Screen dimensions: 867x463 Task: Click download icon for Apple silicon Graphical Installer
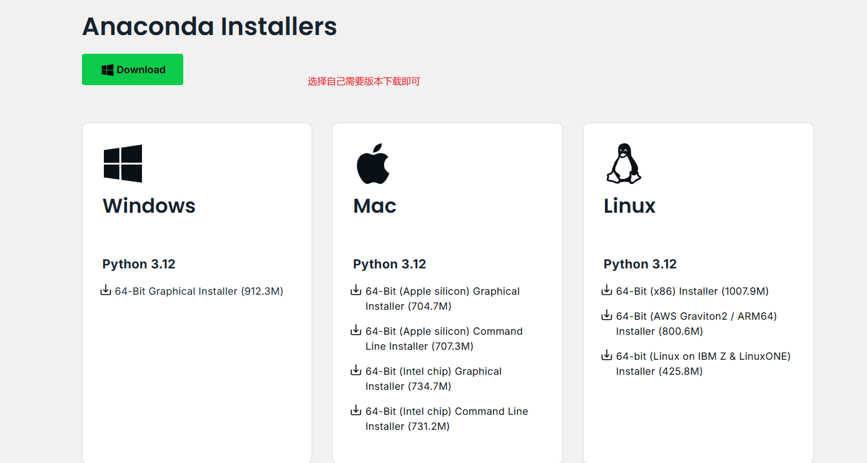356,290
